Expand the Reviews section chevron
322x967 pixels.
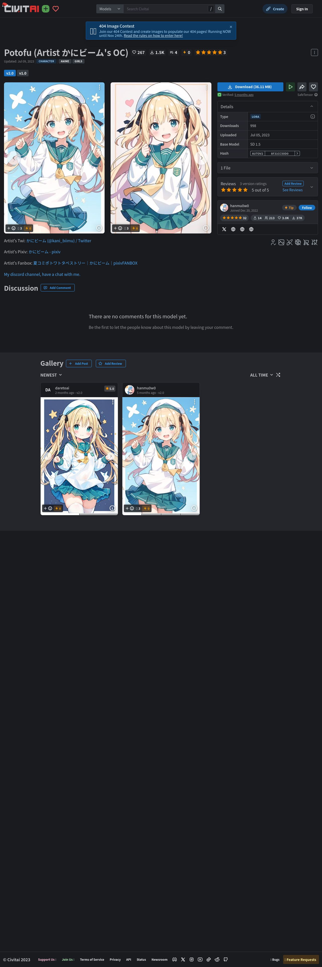click(x=311, y=187)
